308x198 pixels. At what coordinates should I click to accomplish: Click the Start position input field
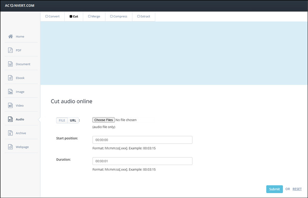pyautogui.click(x=142, y=140)
